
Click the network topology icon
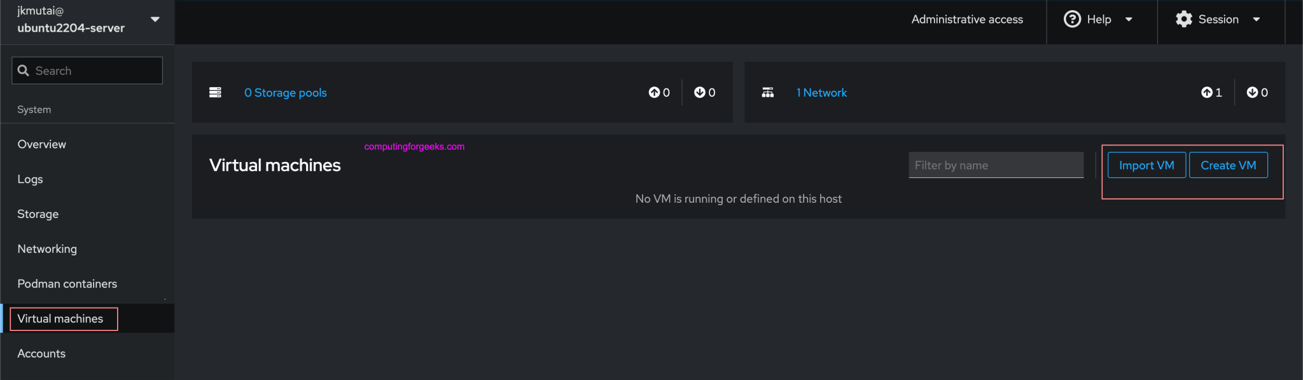tap(768, 93)
